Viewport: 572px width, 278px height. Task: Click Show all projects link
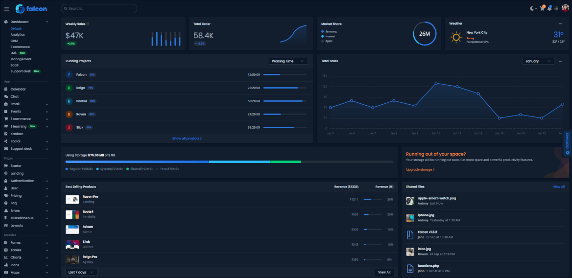pyautogui.click(x=187, y=139)
